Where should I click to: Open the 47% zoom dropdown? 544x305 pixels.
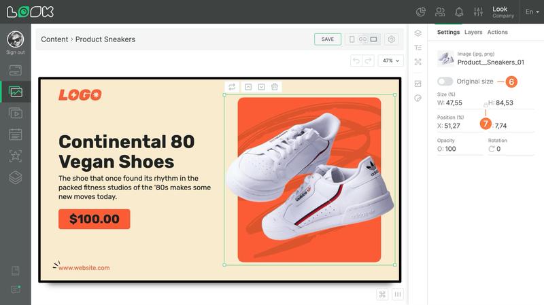(x=390, y=60)
